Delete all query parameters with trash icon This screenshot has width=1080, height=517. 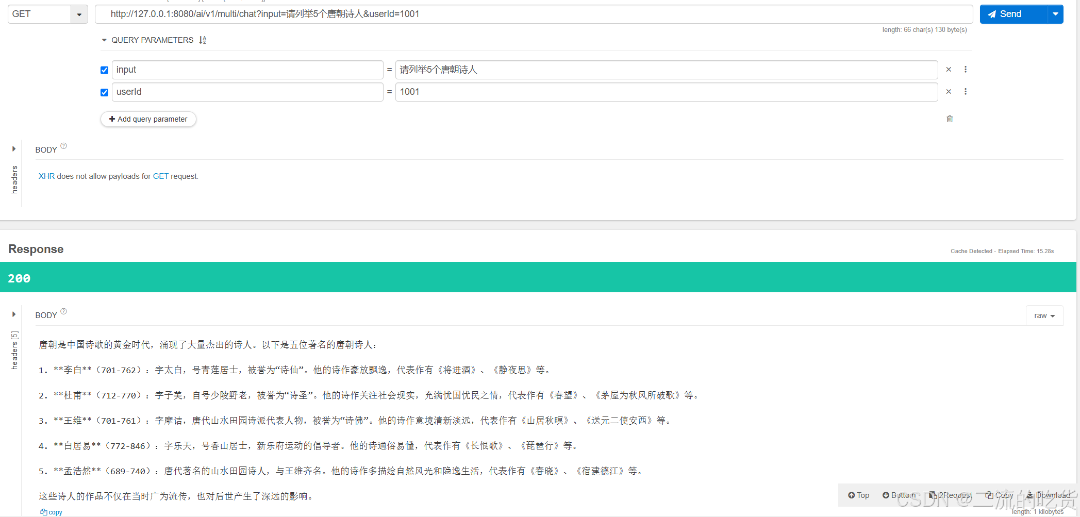coord(950,119)
